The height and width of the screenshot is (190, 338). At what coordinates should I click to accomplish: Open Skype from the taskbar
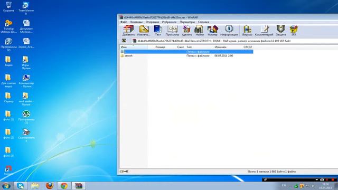[x=21, y=186]
